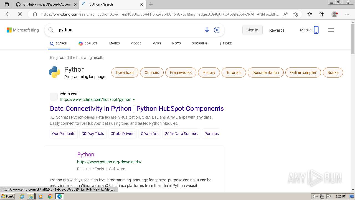Open the Mobile phone icon link
This screenshot has height=200, width=355.
coord(316,30)
